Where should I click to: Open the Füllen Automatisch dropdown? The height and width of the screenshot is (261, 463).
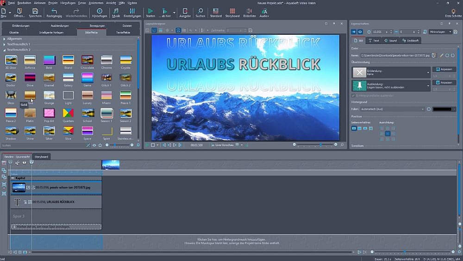tap(423, 109)
